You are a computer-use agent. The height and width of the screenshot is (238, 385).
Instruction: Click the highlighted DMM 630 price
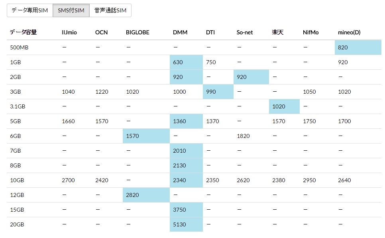(x=186, y=62)
